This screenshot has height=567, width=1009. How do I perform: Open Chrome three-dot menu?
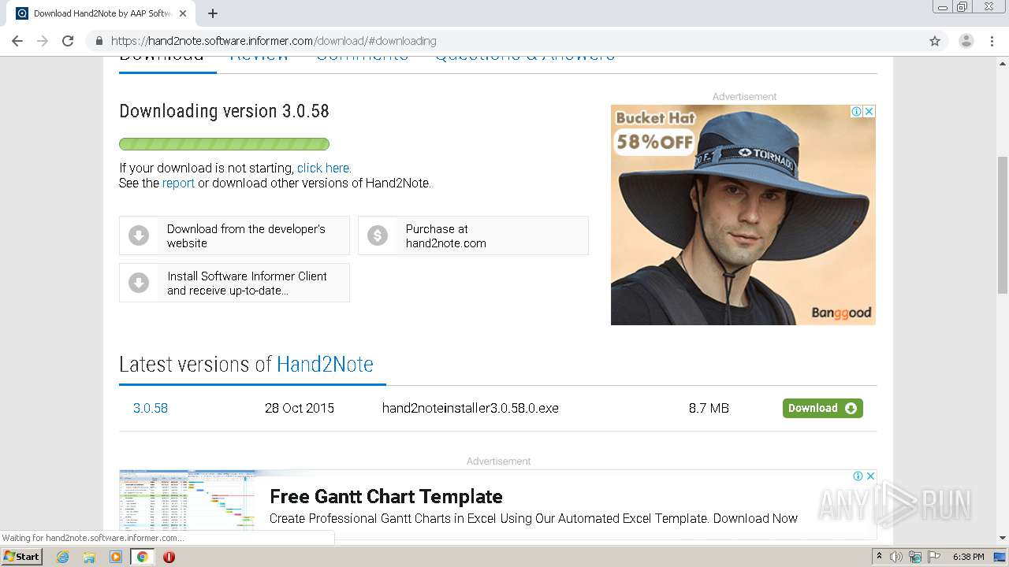pos(992,41)
